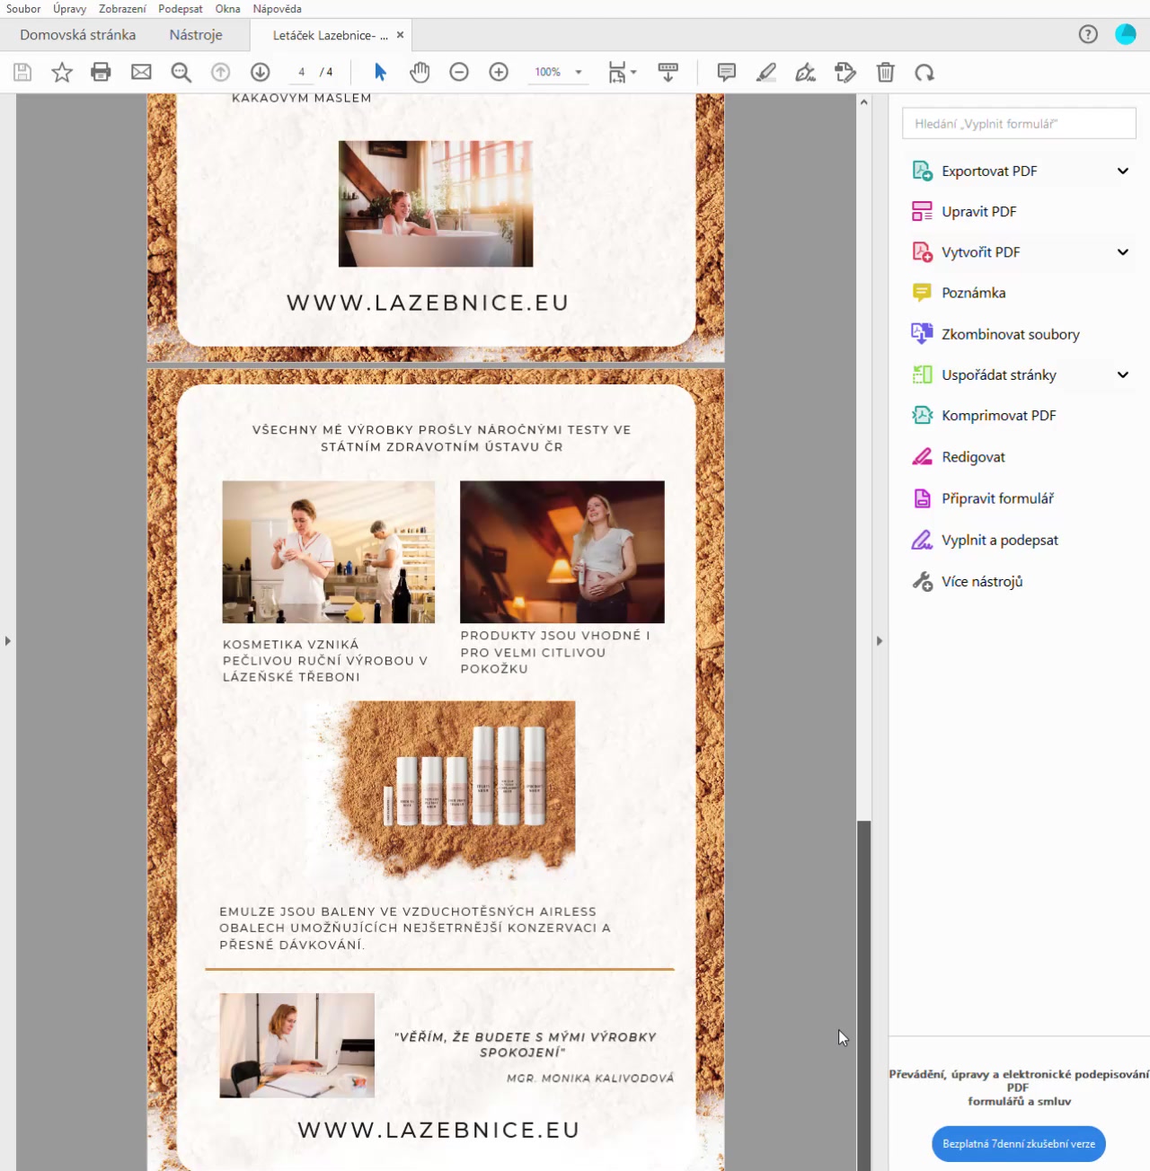
Task: Close the Letáček Lazebnice tab
Action: coord(401,35)
